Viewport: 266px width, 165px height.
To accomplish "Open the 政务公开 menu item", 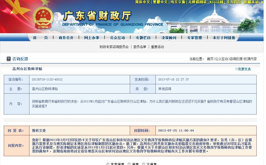I will [66, 38].
